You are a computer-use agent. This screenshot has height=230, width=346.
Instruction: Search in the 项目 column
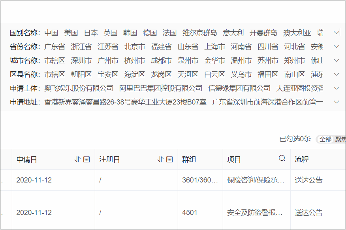[x=282, y=158]
